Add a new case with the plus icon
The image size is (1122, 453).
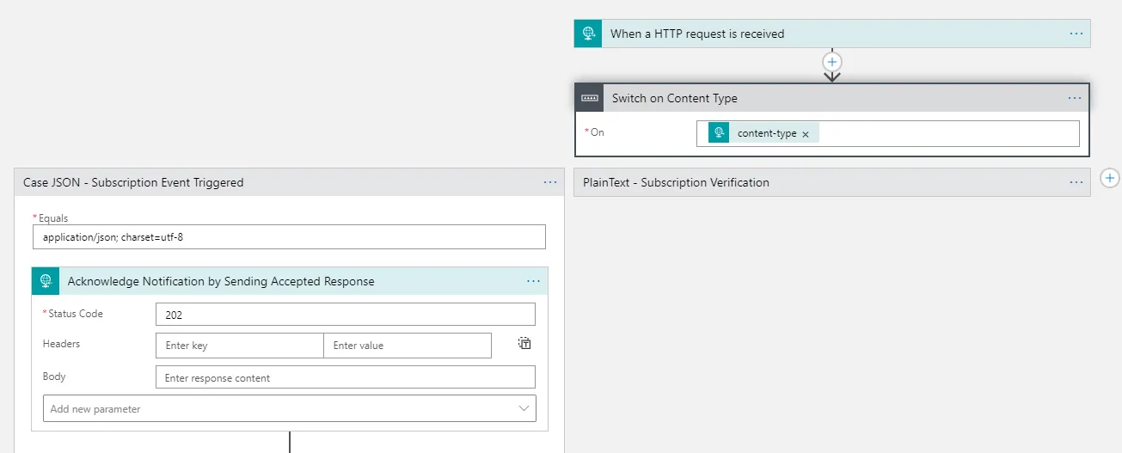[1110, 178]
